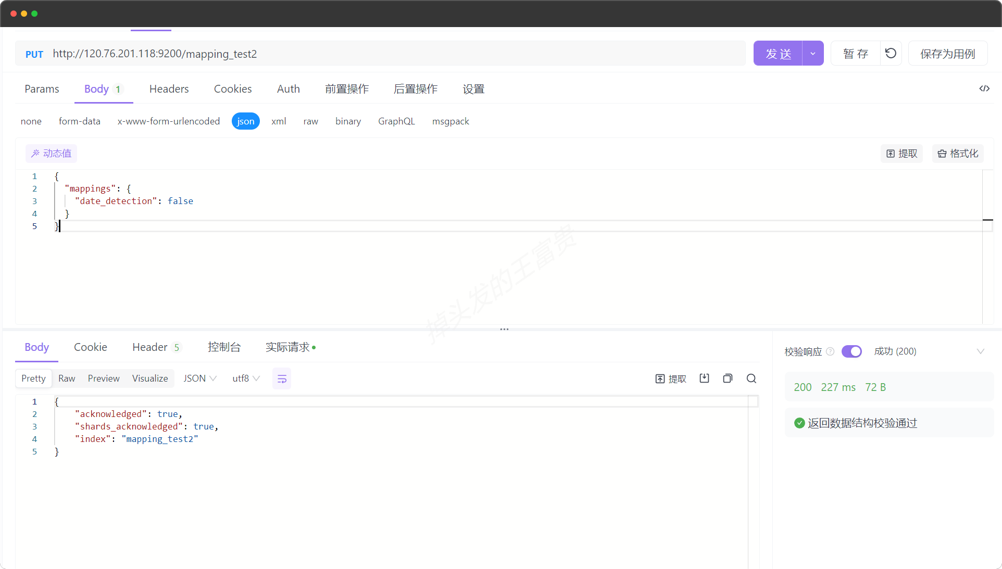The width and height of the screenshot is (1002, 569).
Task: Switch to the request Body tab
Action: (x=103, y=89)
